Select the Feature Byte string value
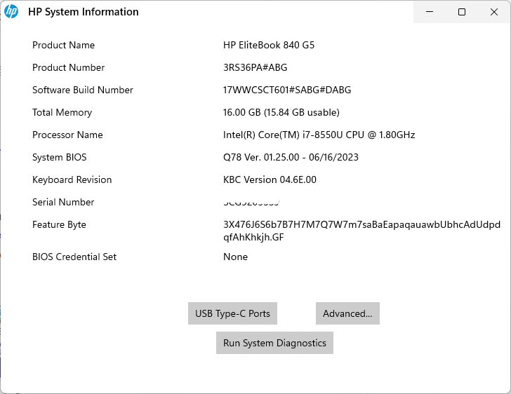The height and width of the screenshot is (394, 511). 361,231
